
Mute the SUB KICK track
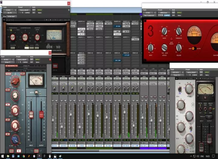(x=65, y=101)
